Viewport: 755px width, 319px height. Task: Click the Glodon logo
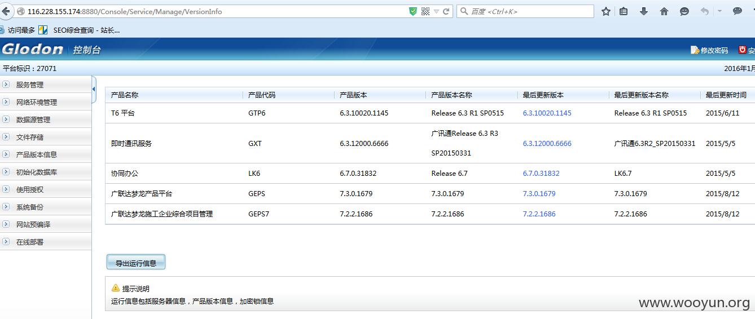[32, 49]
